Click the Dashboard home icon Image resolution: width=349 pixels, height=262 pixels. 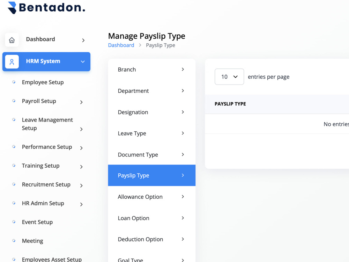click(x=12, y=40)
